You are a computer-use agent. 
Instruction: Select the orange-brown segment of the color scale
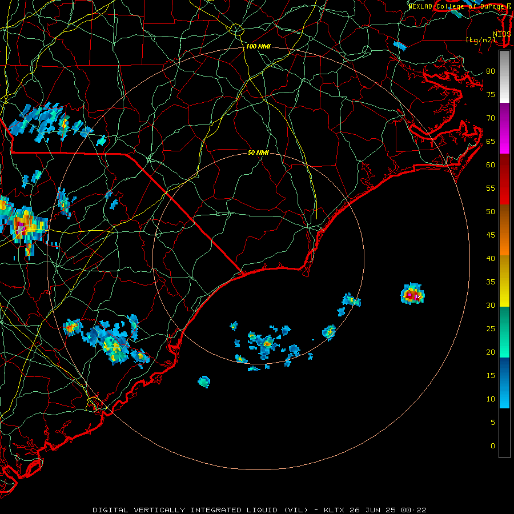pos(504,230)
